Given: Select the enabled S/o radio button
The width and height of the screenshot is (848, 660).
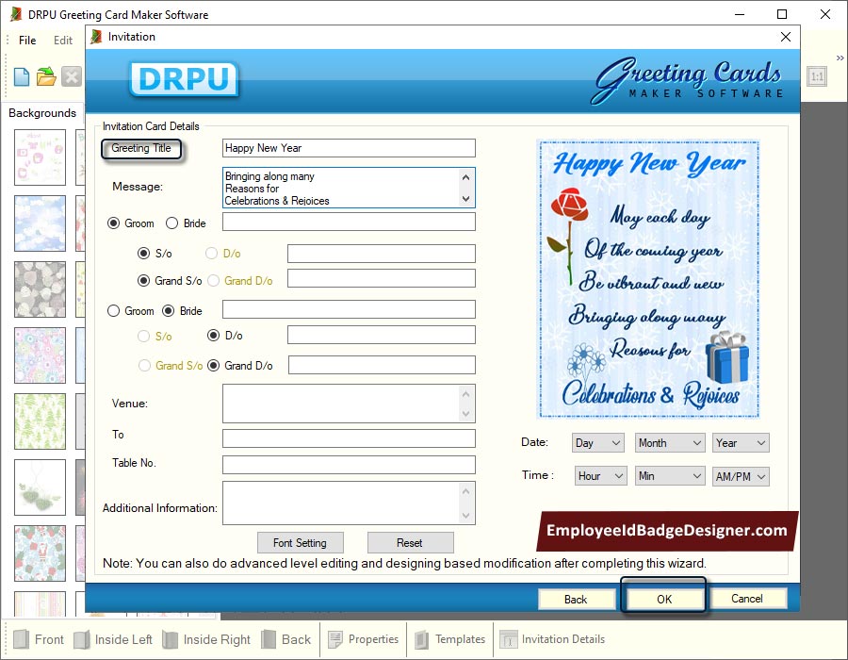Looking at the screenshot, I should [x=144, y=254].
